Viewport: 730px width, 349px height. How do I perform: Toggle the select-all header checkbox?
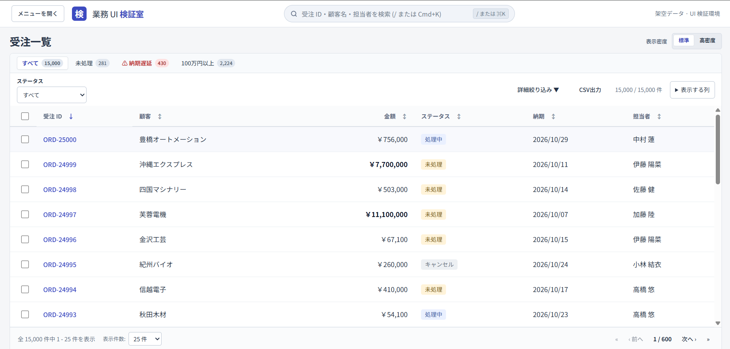click(x=25, y=116)
